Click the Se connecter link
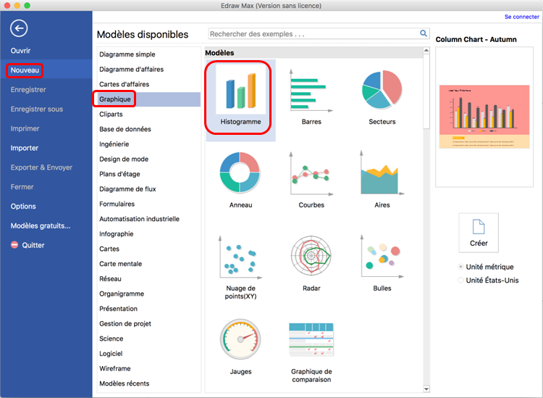Screen dimensions: 543x398 coord(521,17)
